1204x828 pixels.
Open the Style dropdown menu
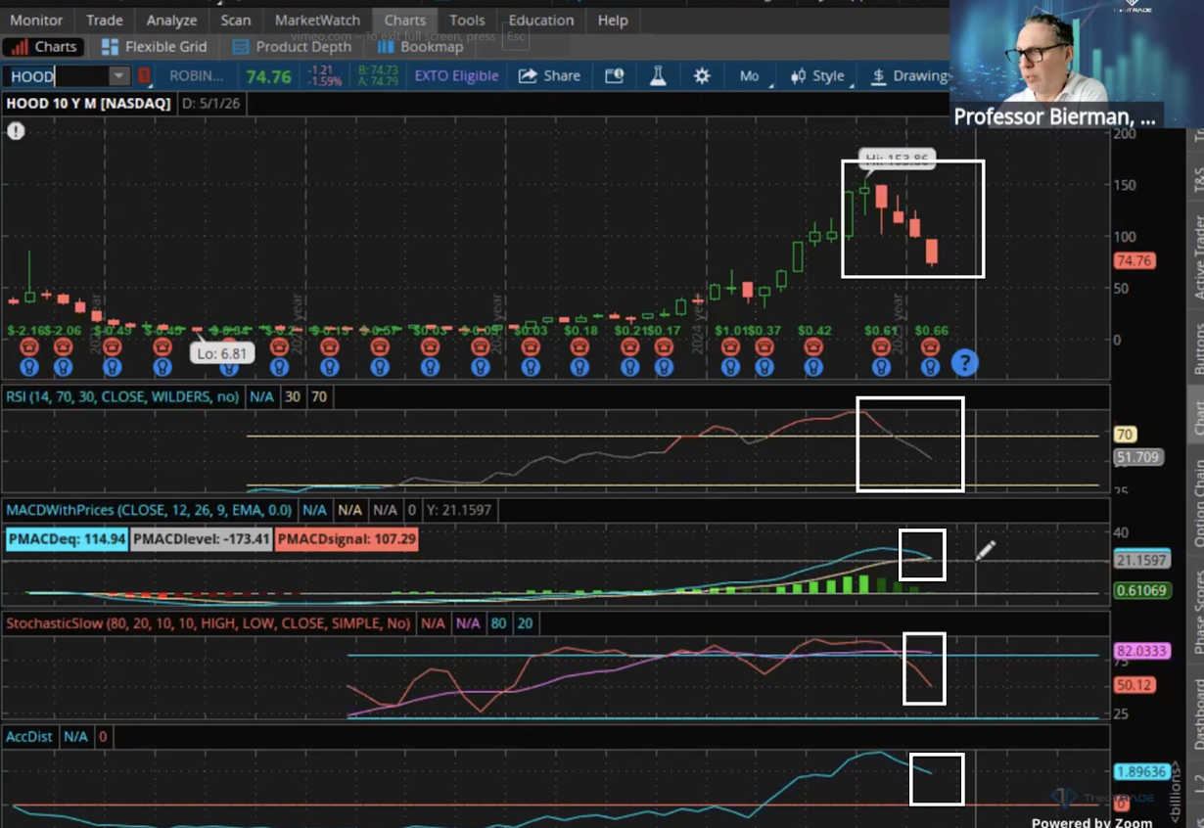818,75
